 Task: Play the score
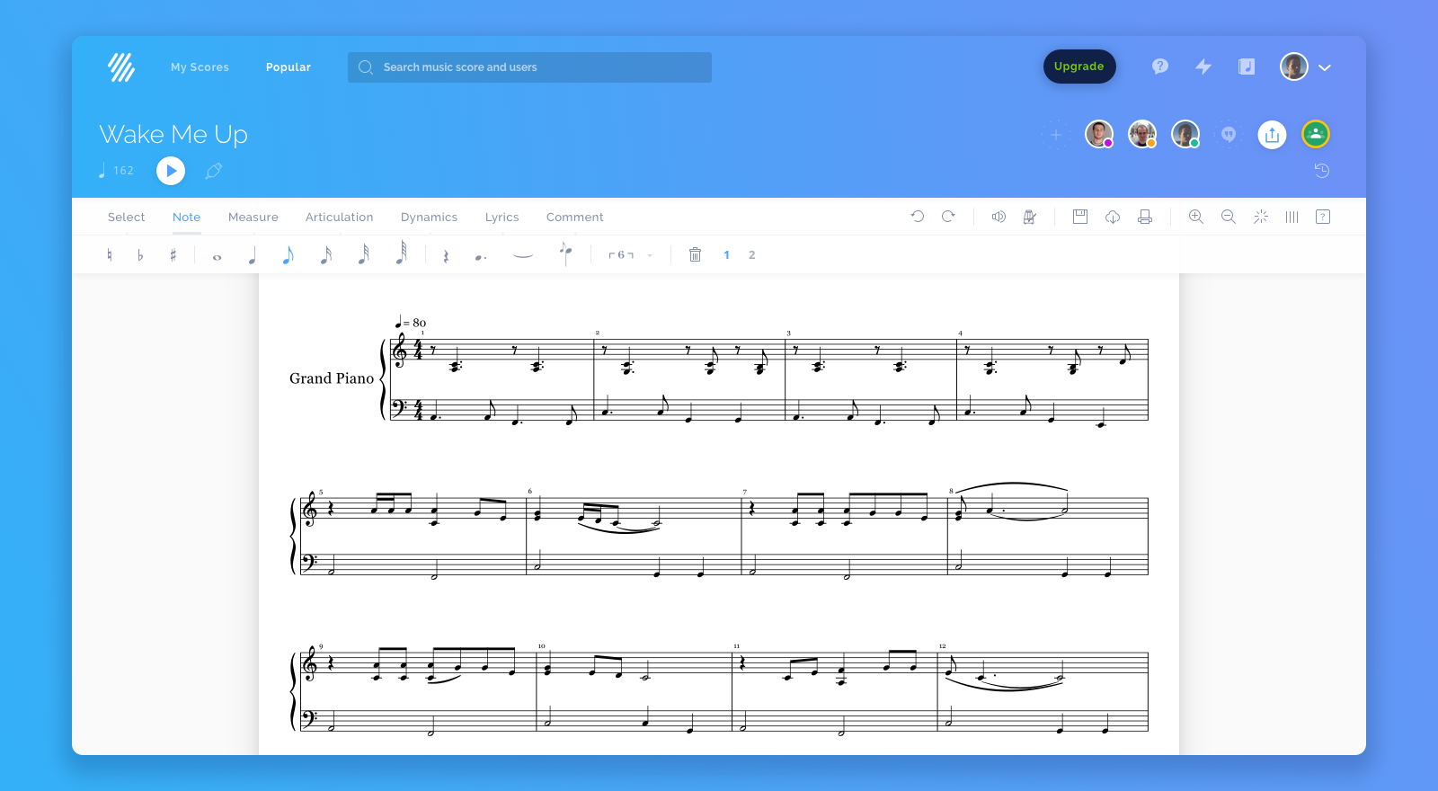point(171,171)
